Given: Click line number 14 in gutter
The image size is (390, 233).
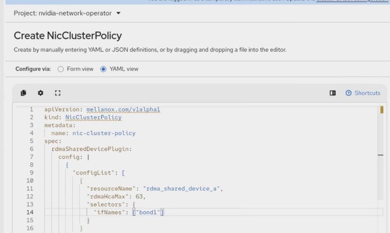Looking at the screenshot, I should pyautogui.click(x=30, y=212).
